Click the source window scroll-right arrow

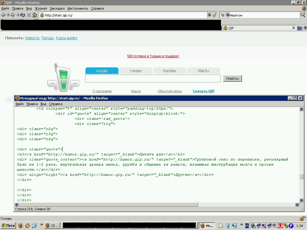point(297,205)
